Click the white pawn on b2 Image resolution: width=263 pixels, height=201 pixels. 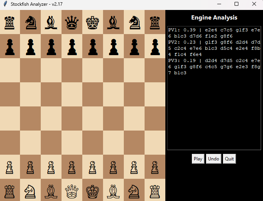click(30, 167)
